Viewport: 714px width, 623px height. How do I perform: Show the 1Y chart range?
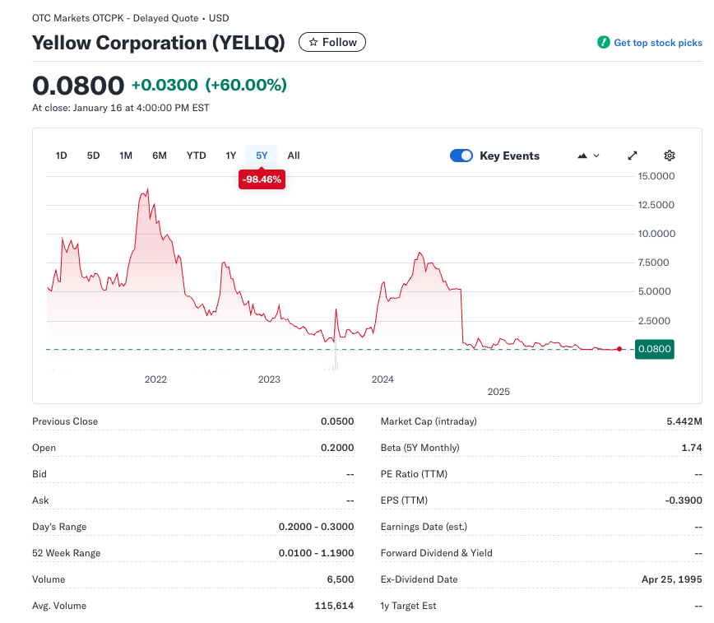coord(231,156)
